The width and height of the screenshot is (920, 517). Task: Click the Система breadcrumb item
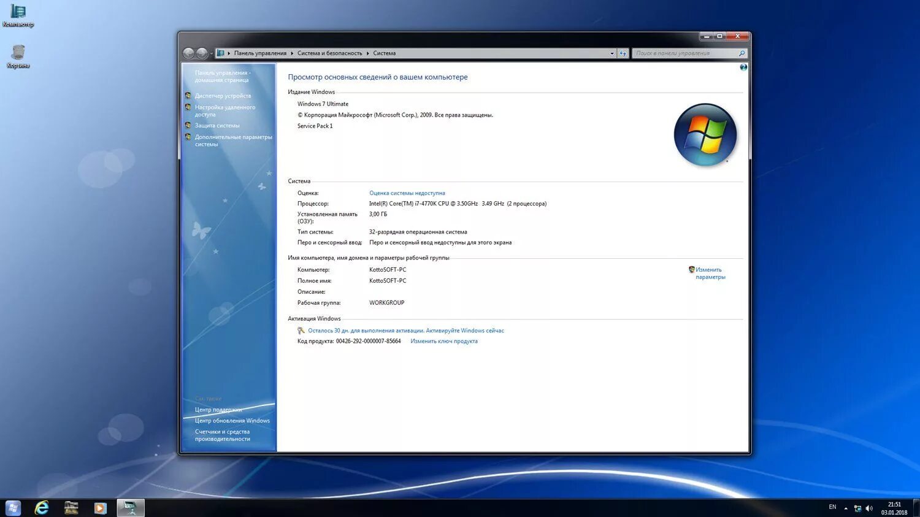click(385, 53)
